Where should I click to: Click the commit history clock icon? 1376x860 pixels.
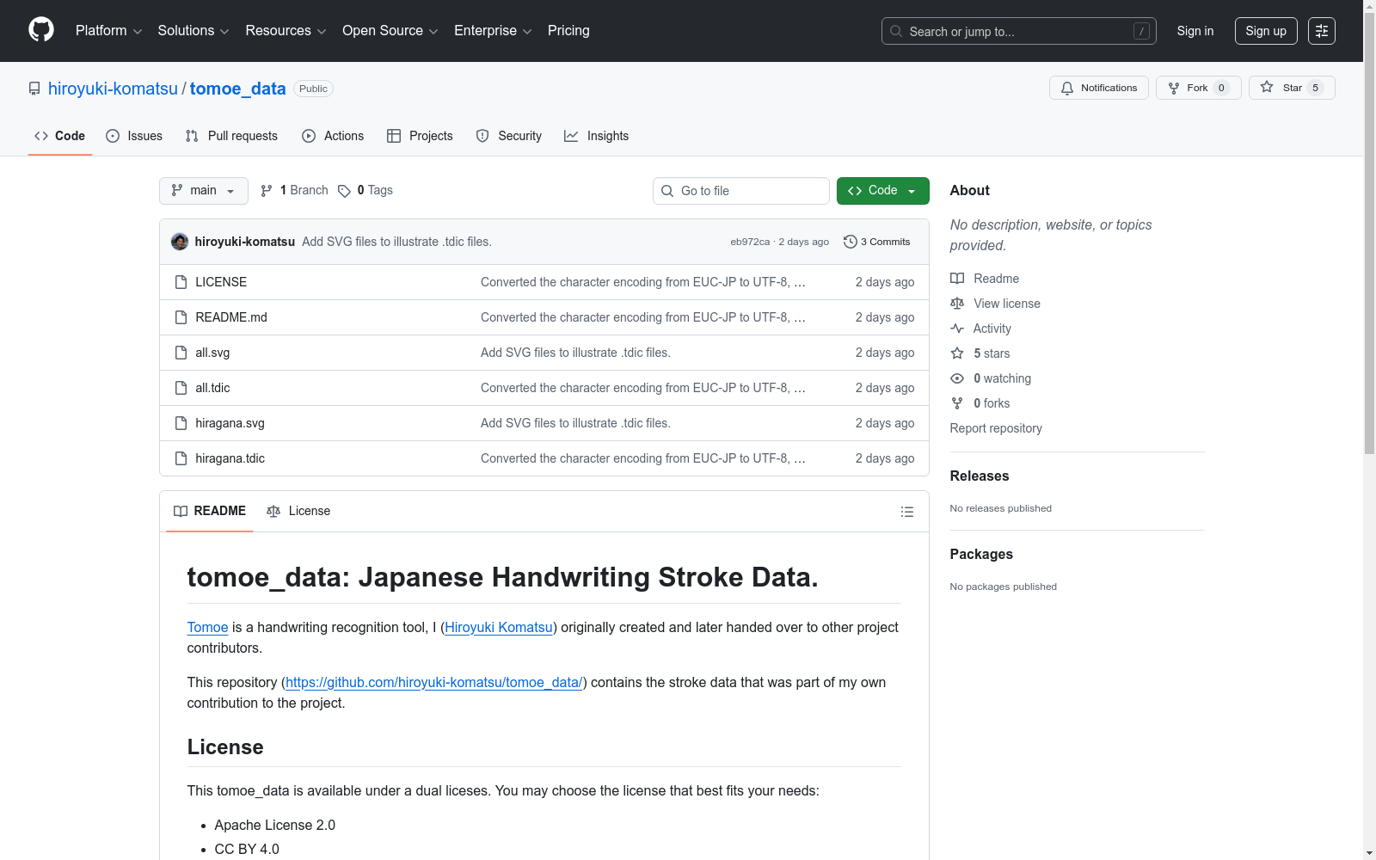tap(851, 242)
